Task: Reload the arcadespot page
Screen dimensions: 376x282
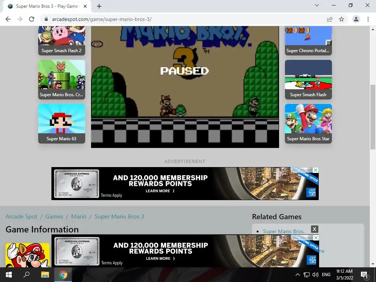Action: (x=32, y=19)
